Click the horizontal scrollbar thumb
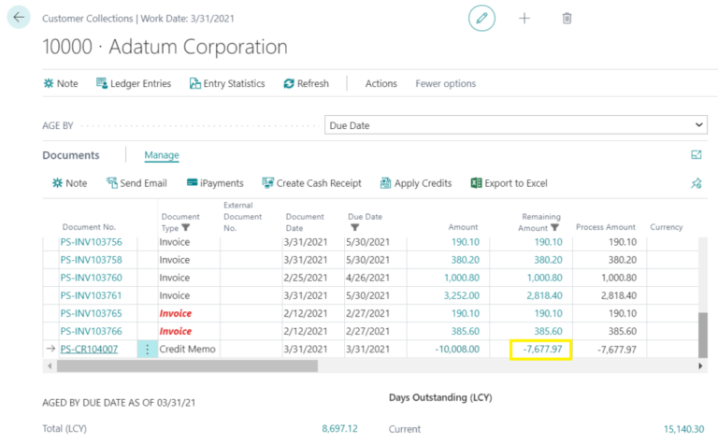The height and width of the screenshot is (444, 718). point(187,365)
